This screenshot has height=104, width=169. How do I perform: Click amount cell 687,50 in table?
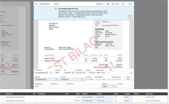coord(78,97)
